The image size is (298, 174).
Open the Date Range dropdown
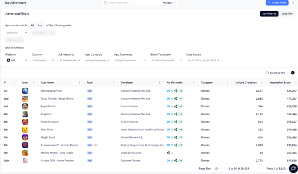coord(204,60)
